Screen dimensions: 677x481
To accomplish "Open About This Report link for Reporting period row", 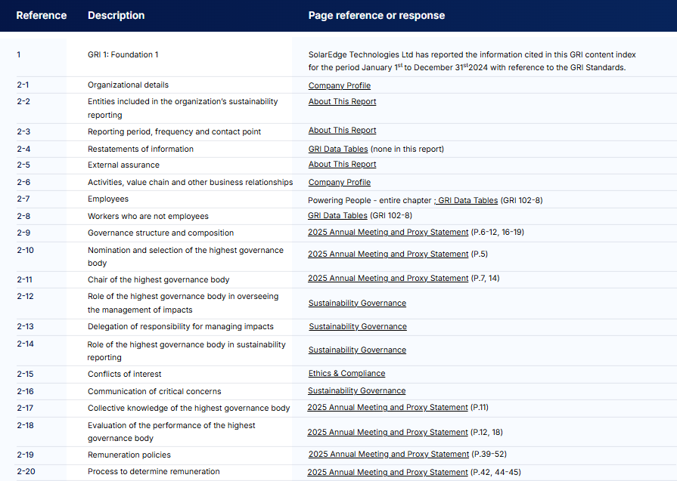I will click(343, 130).
